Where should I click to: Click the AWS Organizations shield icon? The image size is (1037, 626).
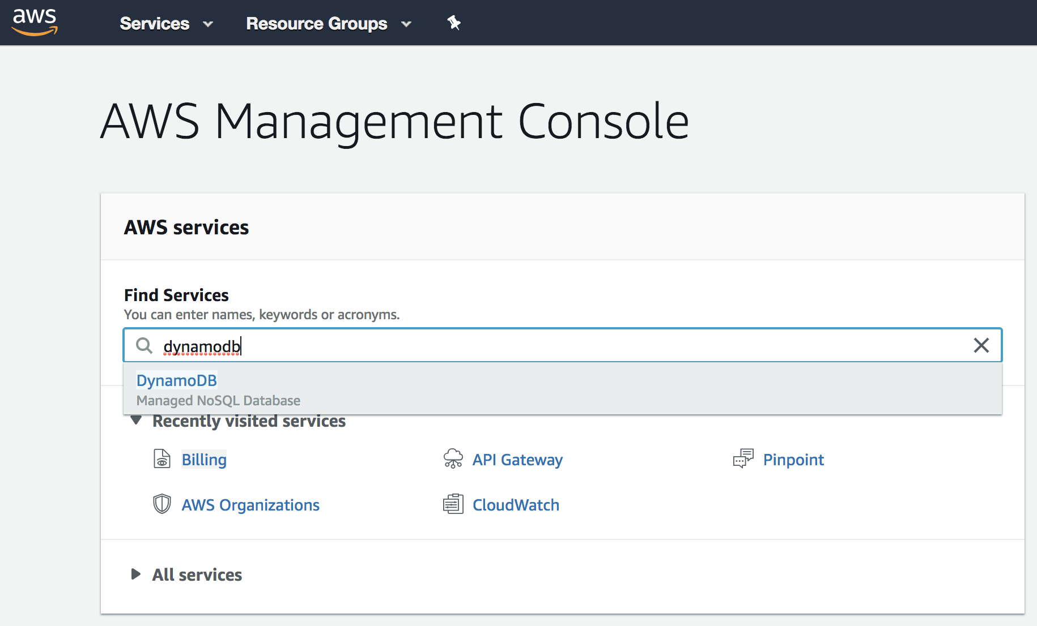(x=162, y=504)
